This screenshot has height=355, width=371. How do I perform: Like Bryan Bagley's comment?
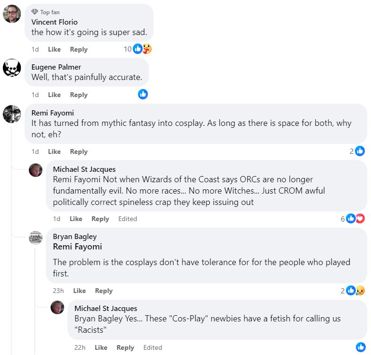point(79,291)
